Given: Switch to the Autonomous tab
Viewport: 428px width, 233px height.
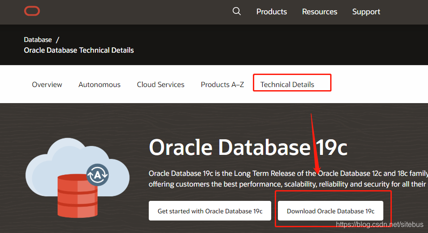Looking at the screenshot, I should 99,84.
